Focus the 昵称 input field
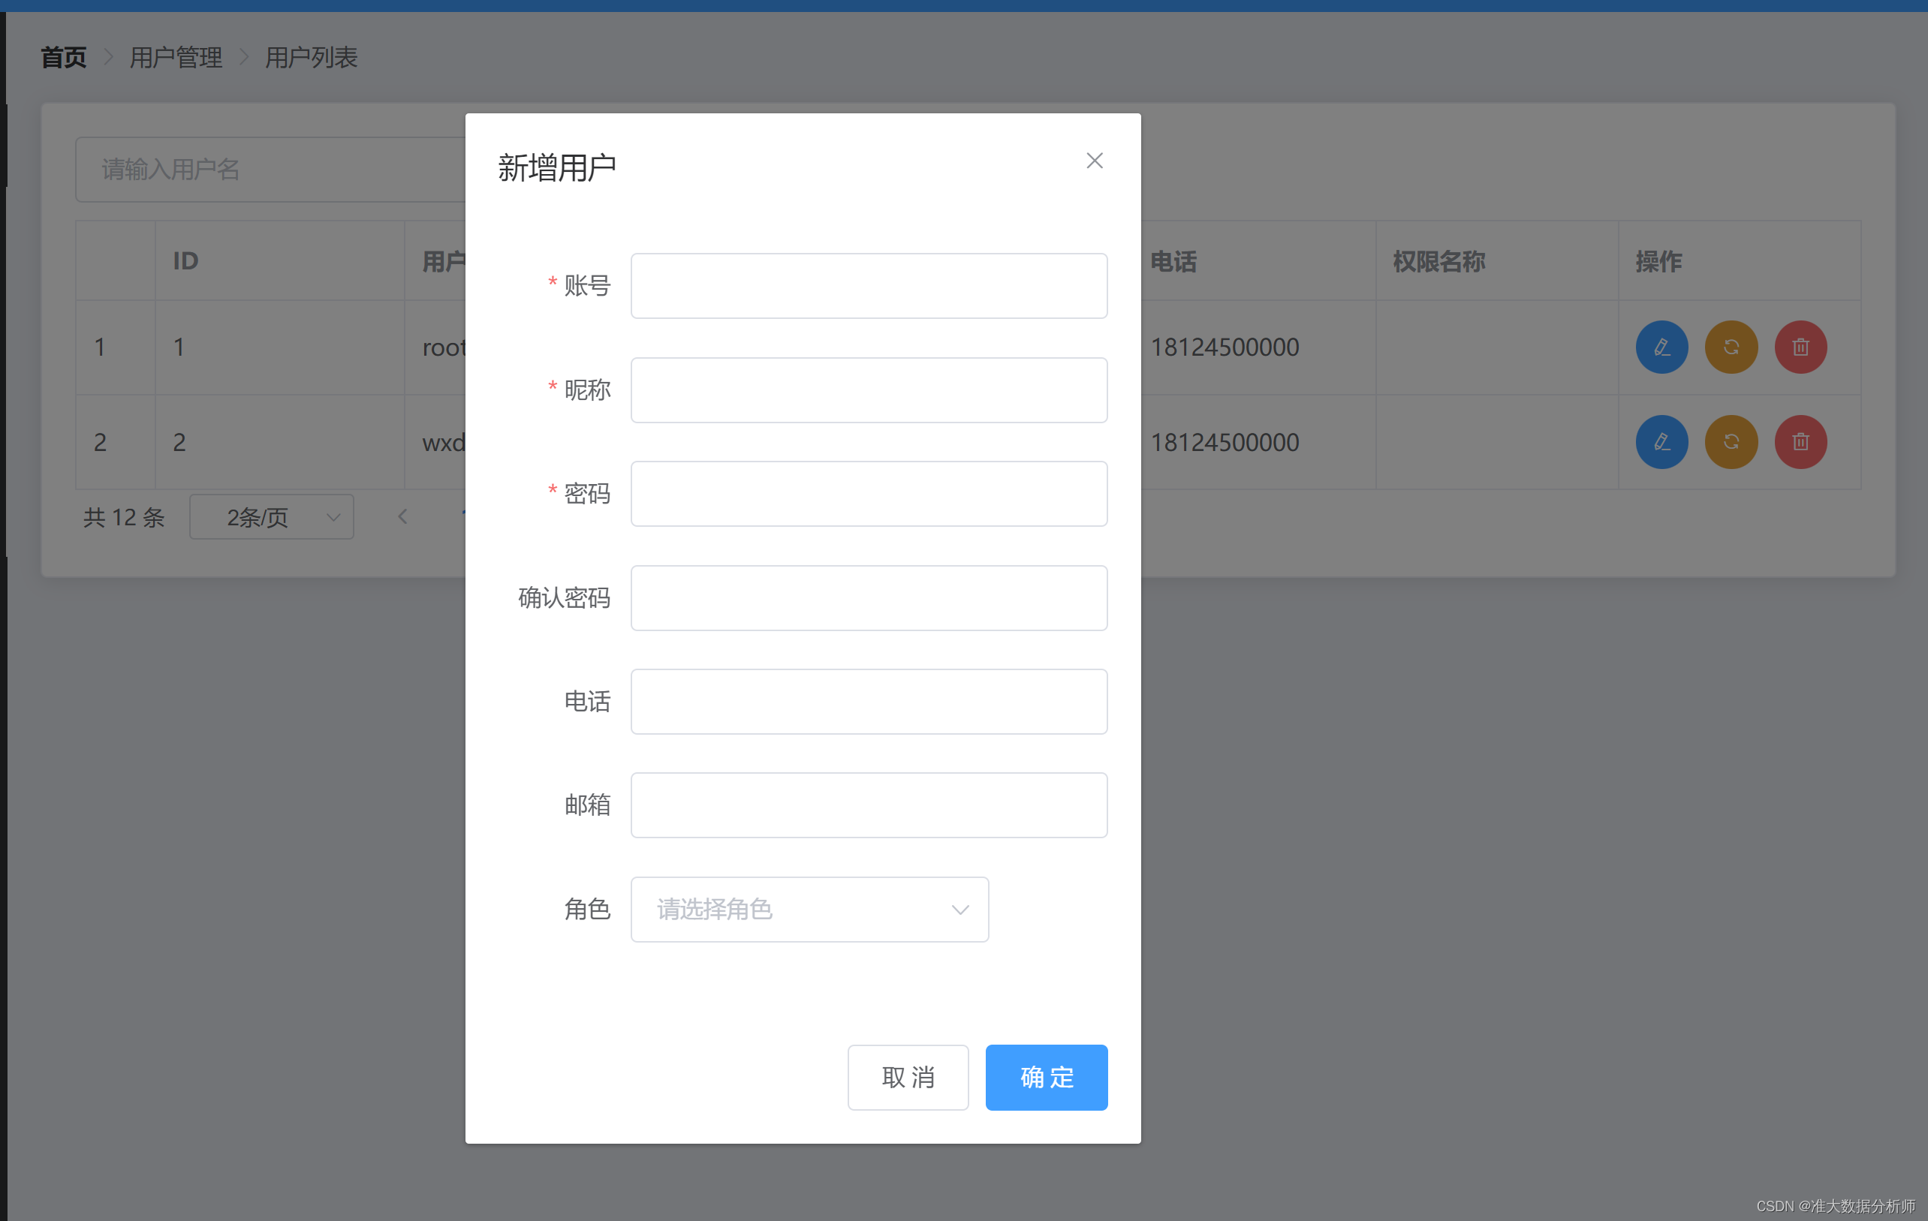Screen dimensions: 1928x1221 click(x=869, y=389)
